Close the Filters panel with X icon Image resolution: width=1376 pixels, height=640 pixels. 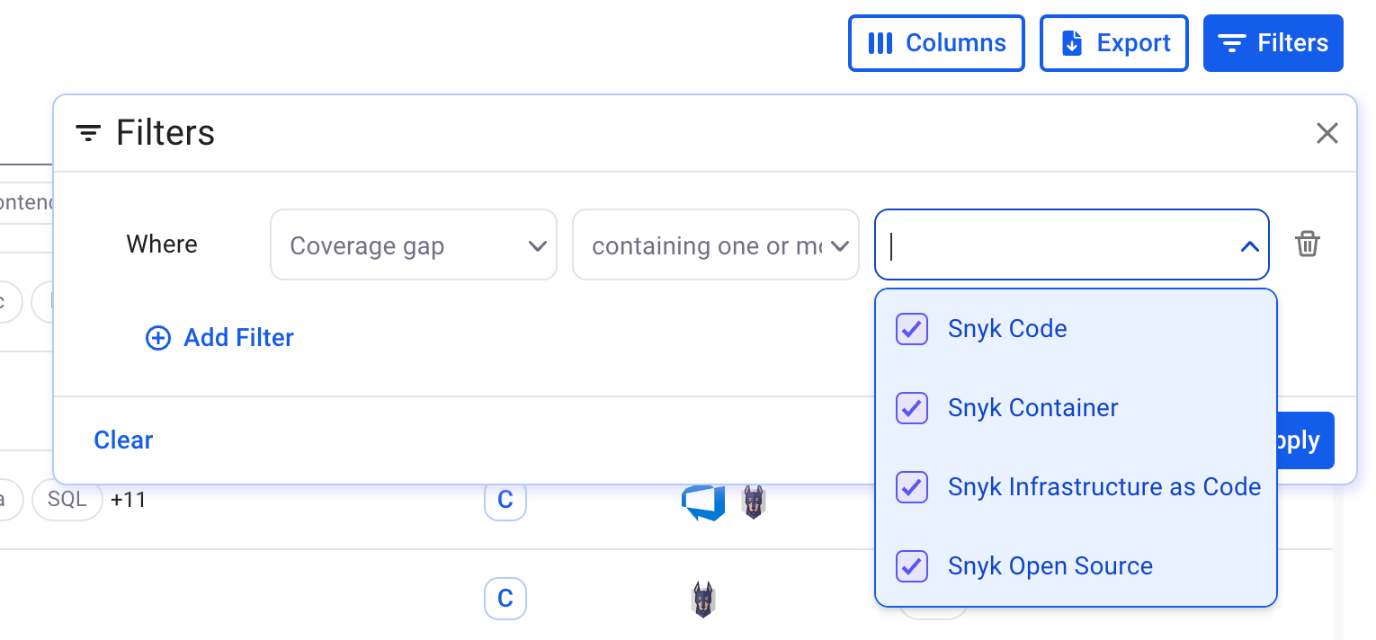(x=1327, y=134)
